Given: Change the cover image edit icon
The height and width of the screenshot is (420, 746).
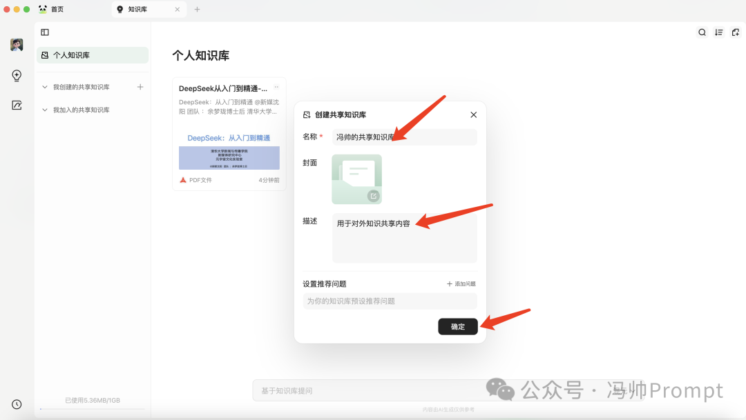Looking at the screenshot, I should pos(374,196).
